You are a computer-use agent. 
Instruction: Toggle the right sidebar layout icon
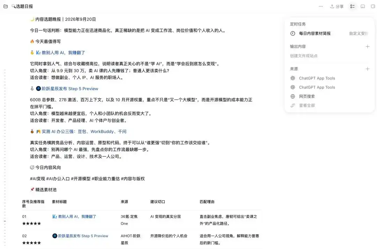[x=373, y=7]
